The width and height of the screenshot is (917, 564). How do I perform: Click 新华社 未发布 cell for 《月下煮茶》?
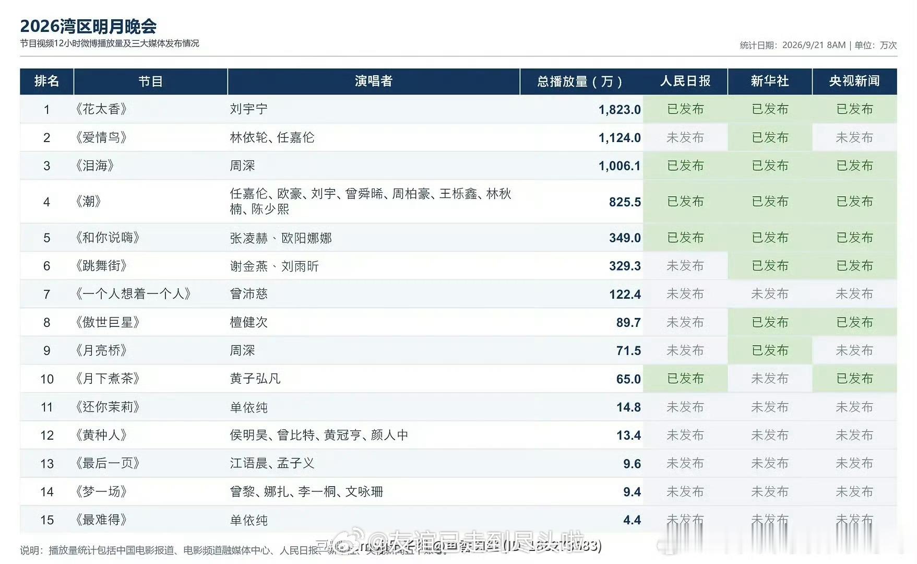pos(770,379)
